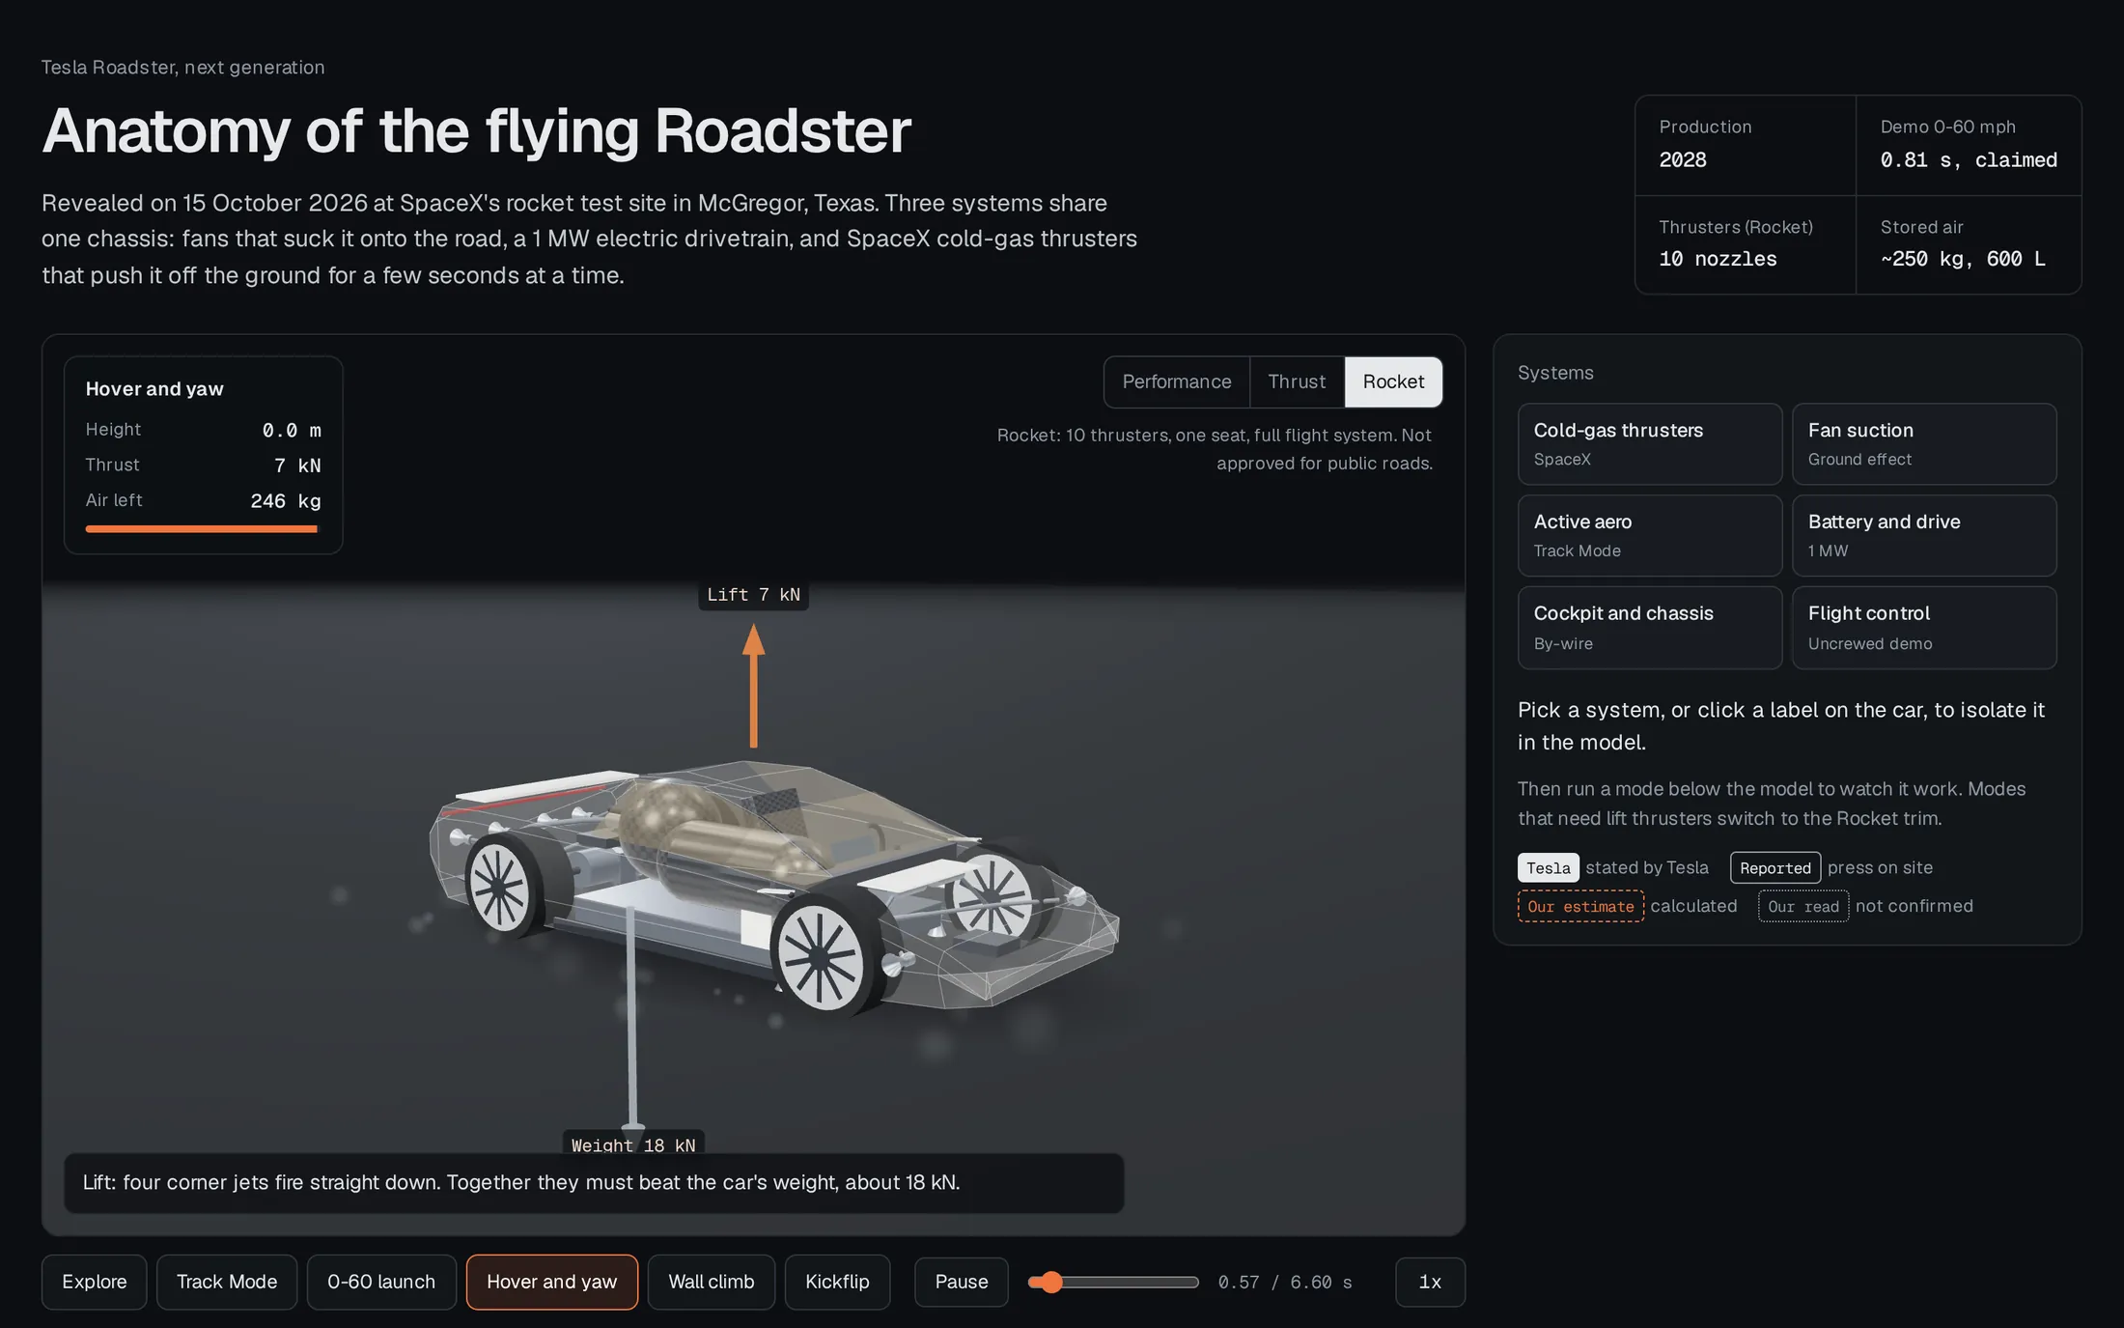Click the Reported legend badge
This screenshot has width=2124, height=1328.
[1775, 867]
